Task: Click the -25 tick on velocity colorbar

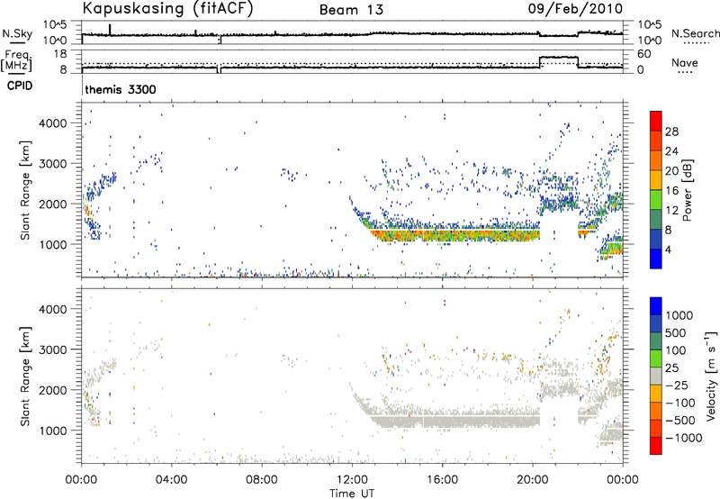Action: pos(677,386)
